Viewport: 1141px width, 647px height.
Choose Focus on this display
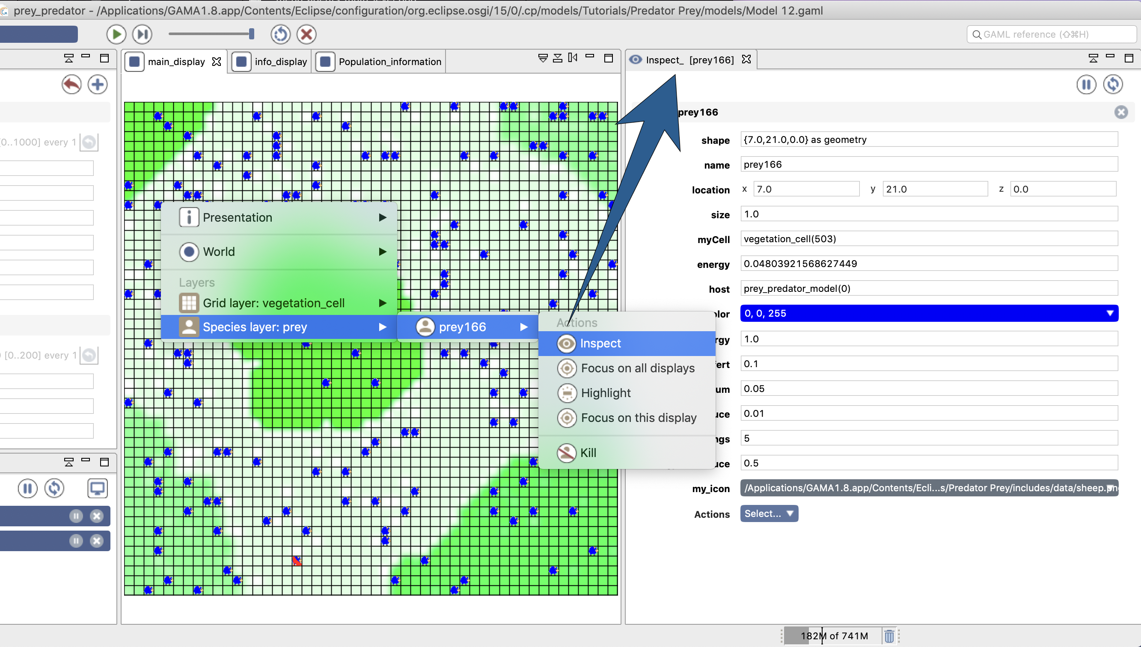click(x=627, y=418)
